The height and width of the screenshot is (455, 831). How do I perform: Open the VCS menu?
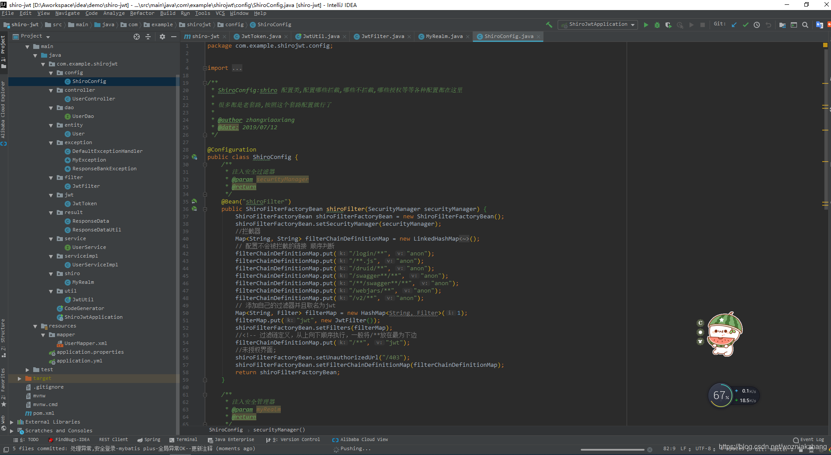click(219, 13)
